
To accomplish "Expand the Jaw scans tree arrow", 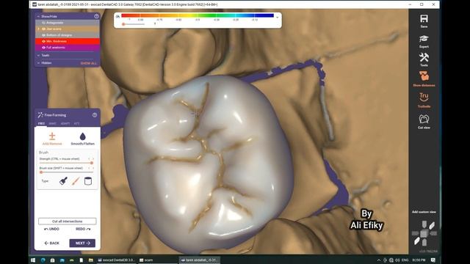I will tap(38, 29).
